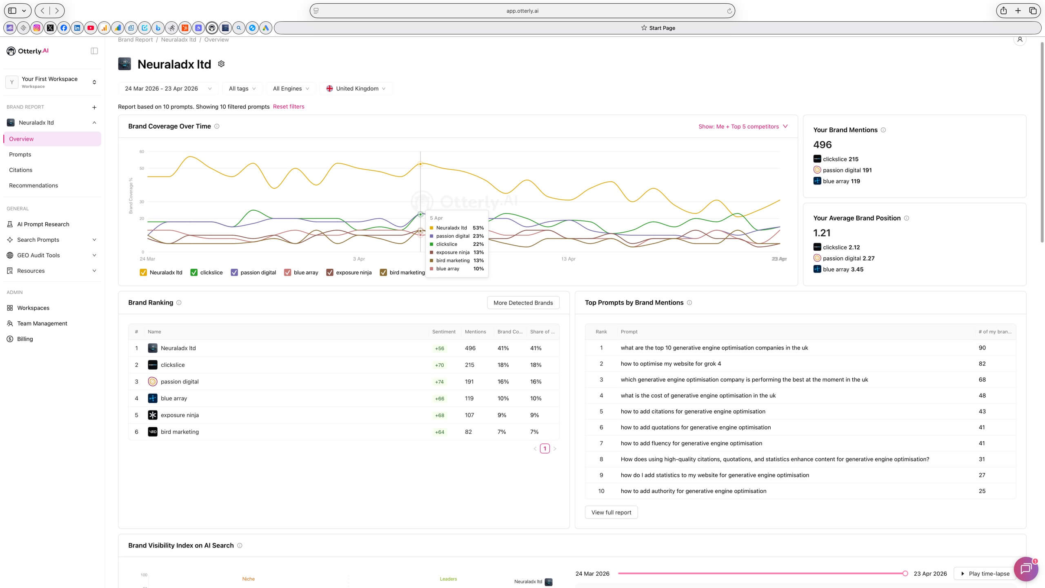Open brand settings gear next to Neuraladx ltd

(221, 64)
